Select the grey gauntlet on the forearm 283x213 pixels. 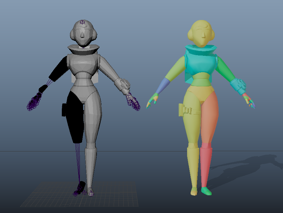[122, 86]
